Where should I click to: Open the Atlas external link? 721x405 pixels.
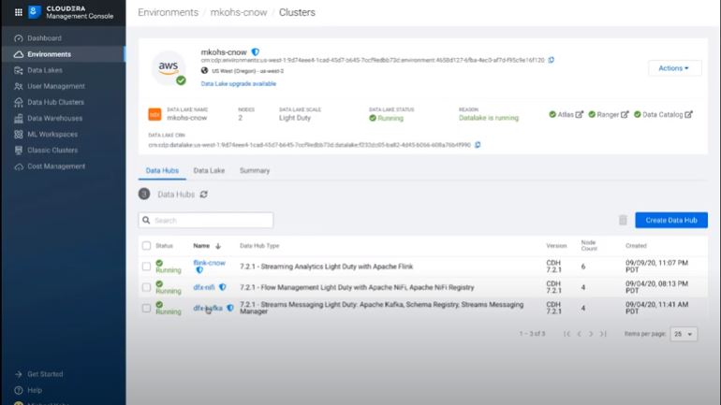[x=566, y=114]
